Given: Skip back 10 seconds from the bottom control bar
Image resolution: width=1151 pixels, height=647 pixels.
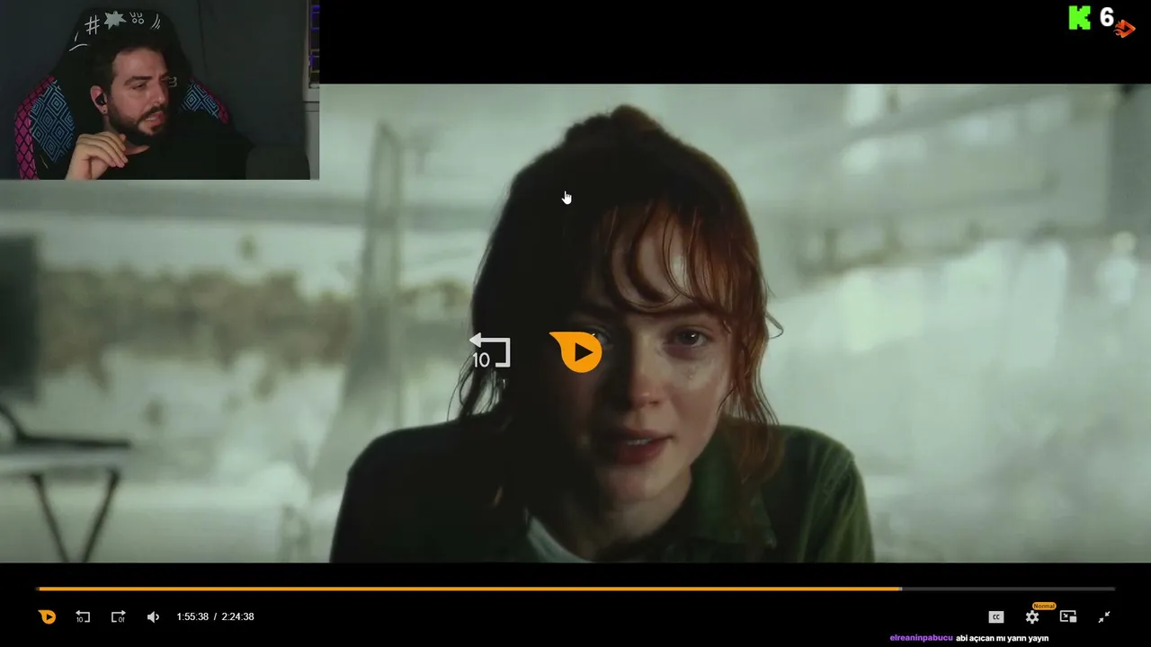Looking at the screenshot, I should (83, 616).
